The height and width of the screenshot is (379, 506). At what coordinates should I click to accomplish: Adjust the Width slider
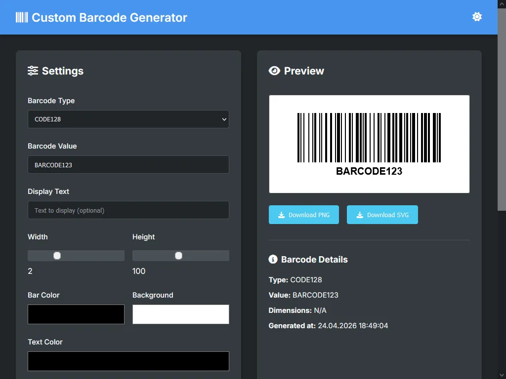(76, 256)
